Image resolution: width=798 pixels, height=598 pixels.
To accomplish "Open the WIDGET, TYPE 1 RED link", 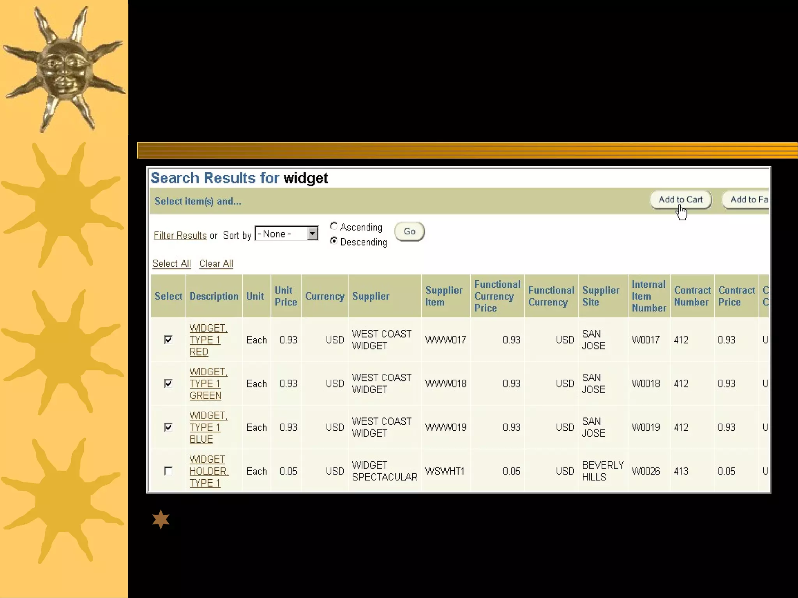I will tap(208, 340).
